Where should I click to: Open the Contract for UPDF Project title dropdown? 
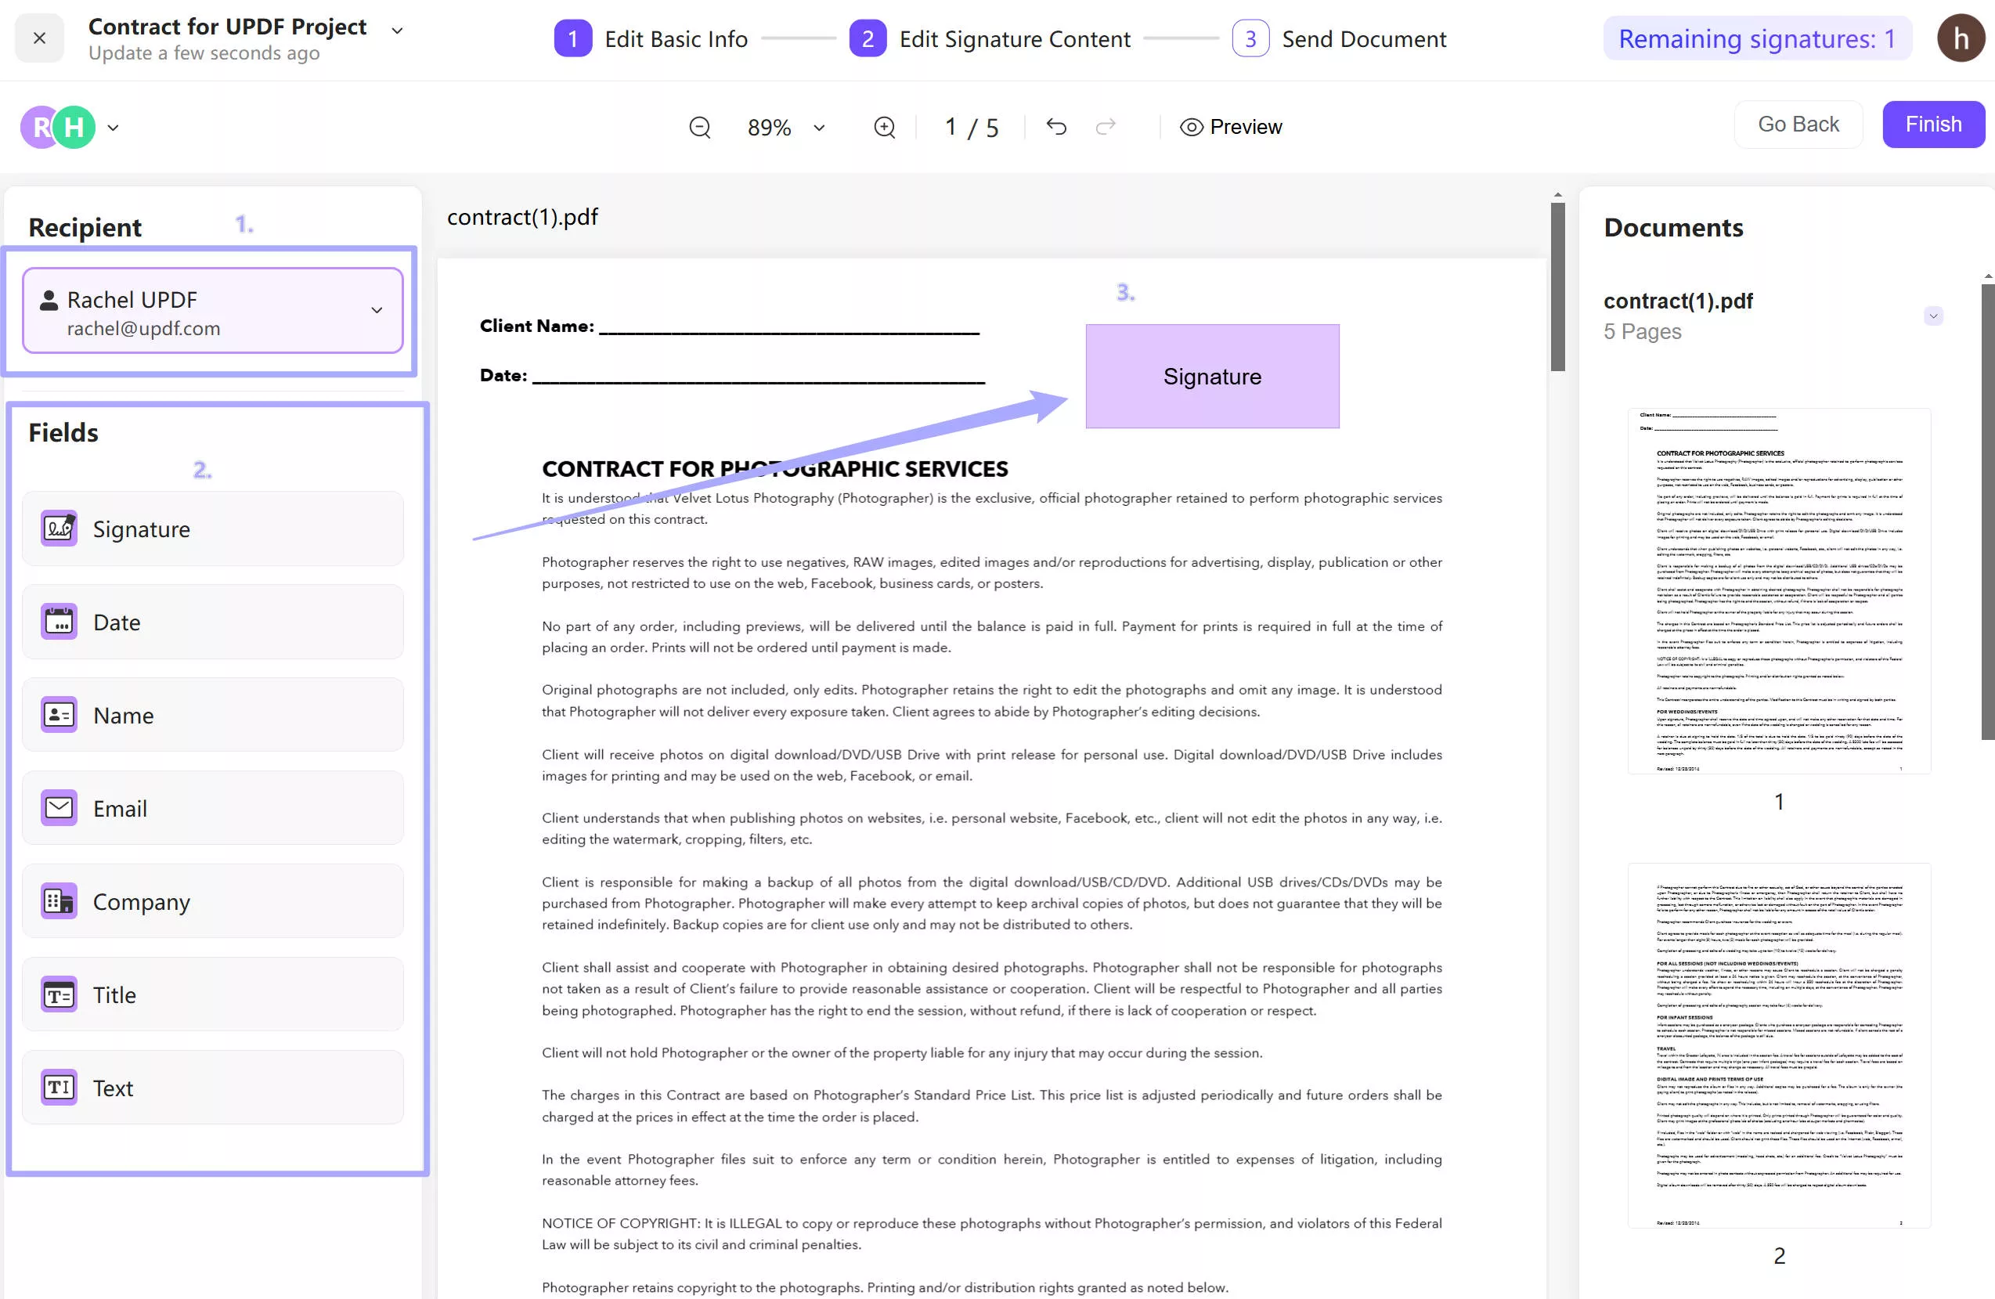397,31
